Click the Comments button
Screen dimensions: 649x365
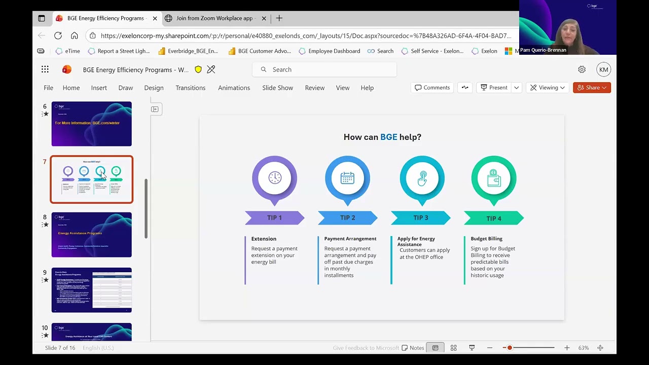(432, 88)
